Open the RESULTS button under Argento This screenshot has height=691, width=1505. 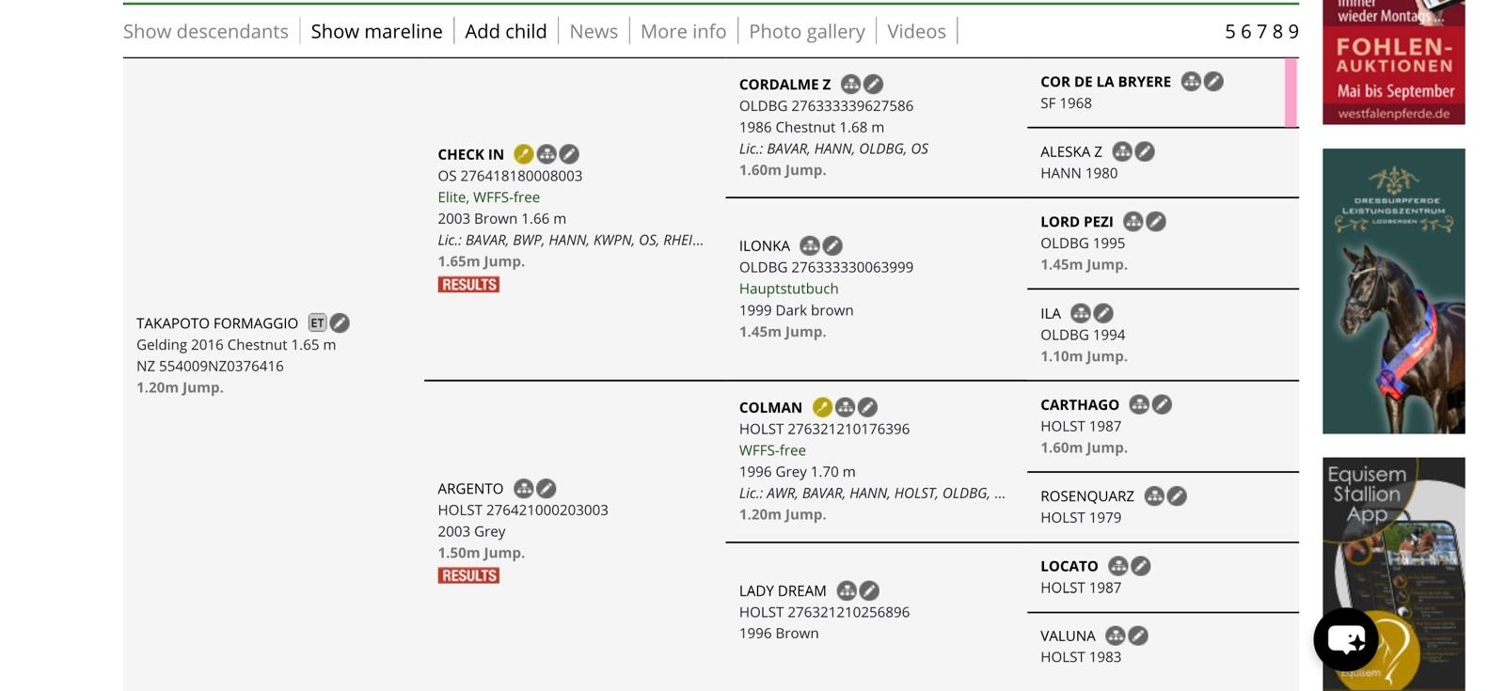point(468,575)
